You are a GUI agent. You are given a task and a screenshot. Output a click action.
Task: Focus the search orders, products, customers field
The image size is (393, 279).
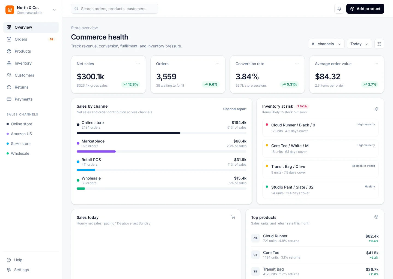115,9
